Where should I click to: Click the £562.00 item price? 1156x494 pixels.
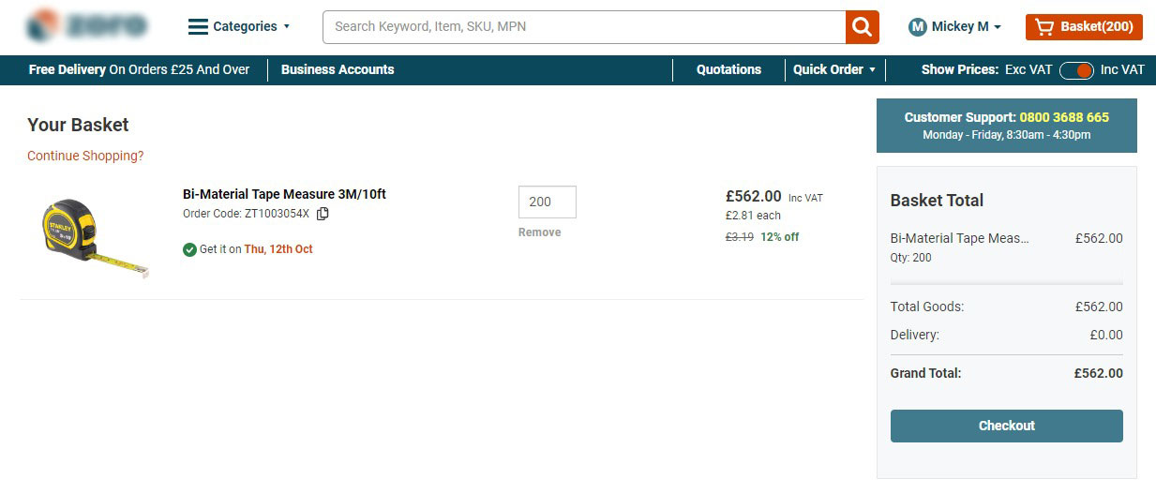click(753, 196)
